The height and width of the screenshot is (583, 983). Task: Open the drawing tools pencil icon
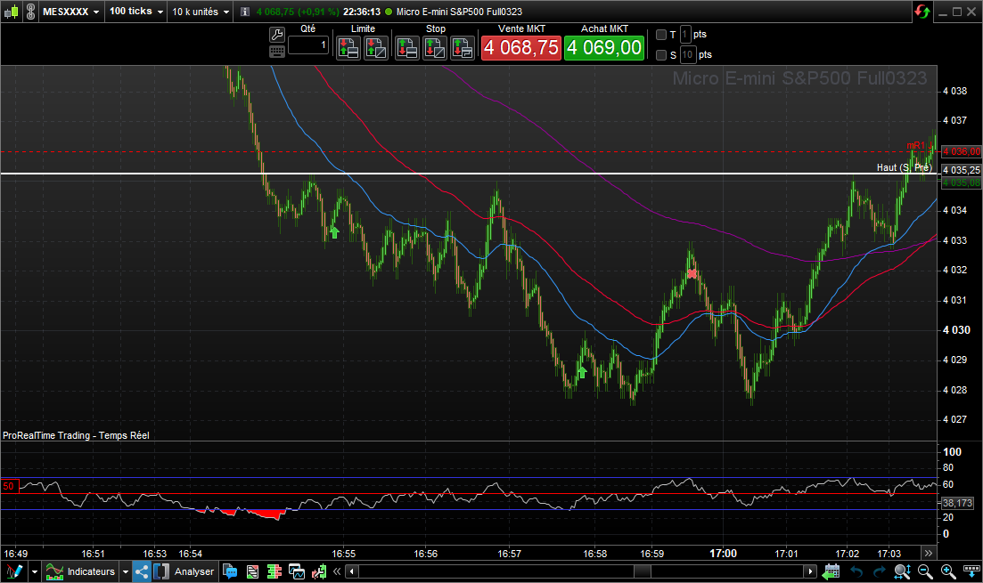point(13,571)
